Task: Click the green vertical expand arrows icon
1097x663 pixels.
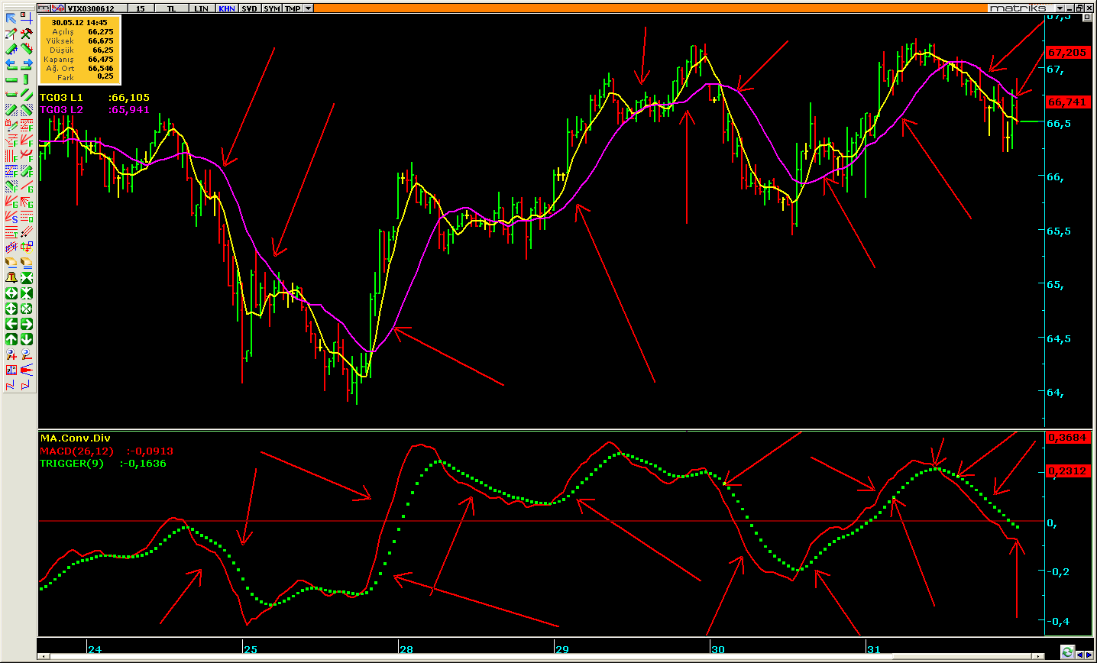Action: coord(11,309)
